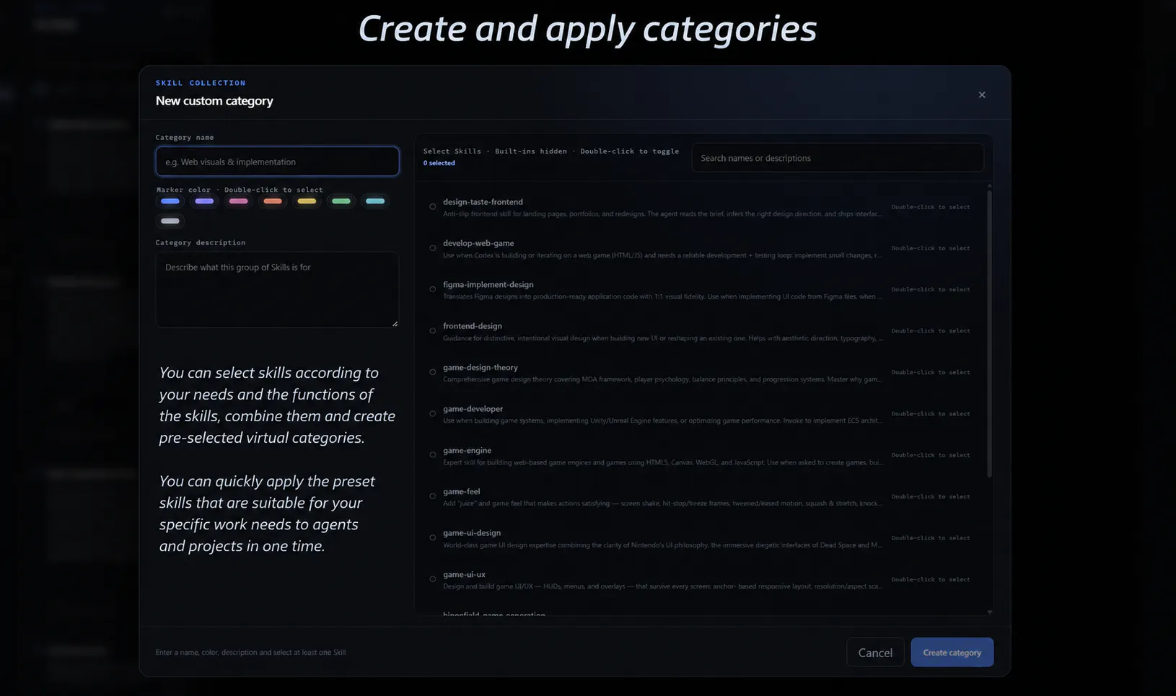Click the description text under game-ui-design
Image resolution: width=1176 pixels, height=696 pixels.
[662, 545]
